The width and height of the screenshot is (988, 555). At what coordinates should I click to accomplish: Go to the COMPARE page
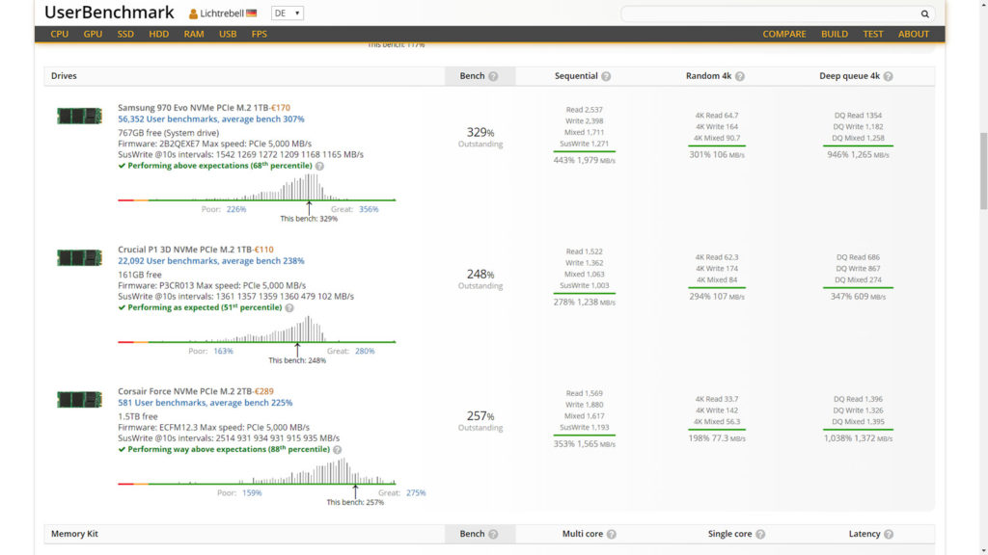(x=783, y=34)
